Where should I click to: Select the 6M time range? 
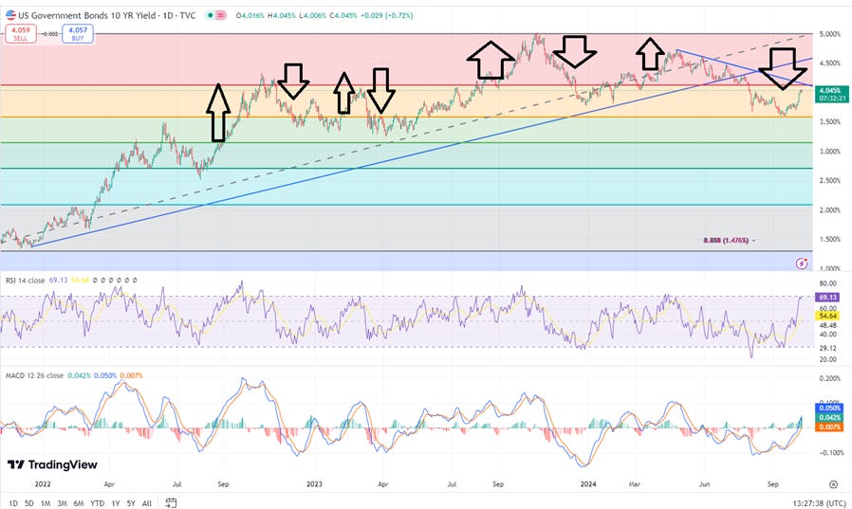click(79, 503)
